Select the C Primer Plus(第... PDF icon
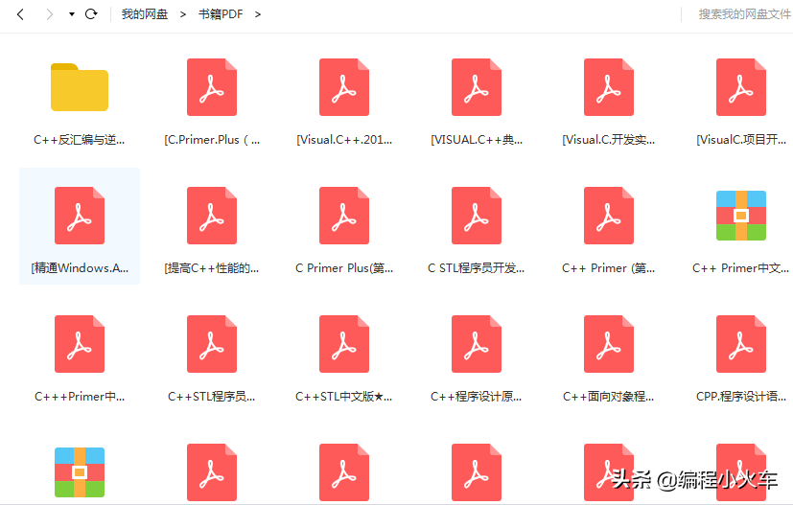Screen dimensions: 793x505 coord(344,216)
